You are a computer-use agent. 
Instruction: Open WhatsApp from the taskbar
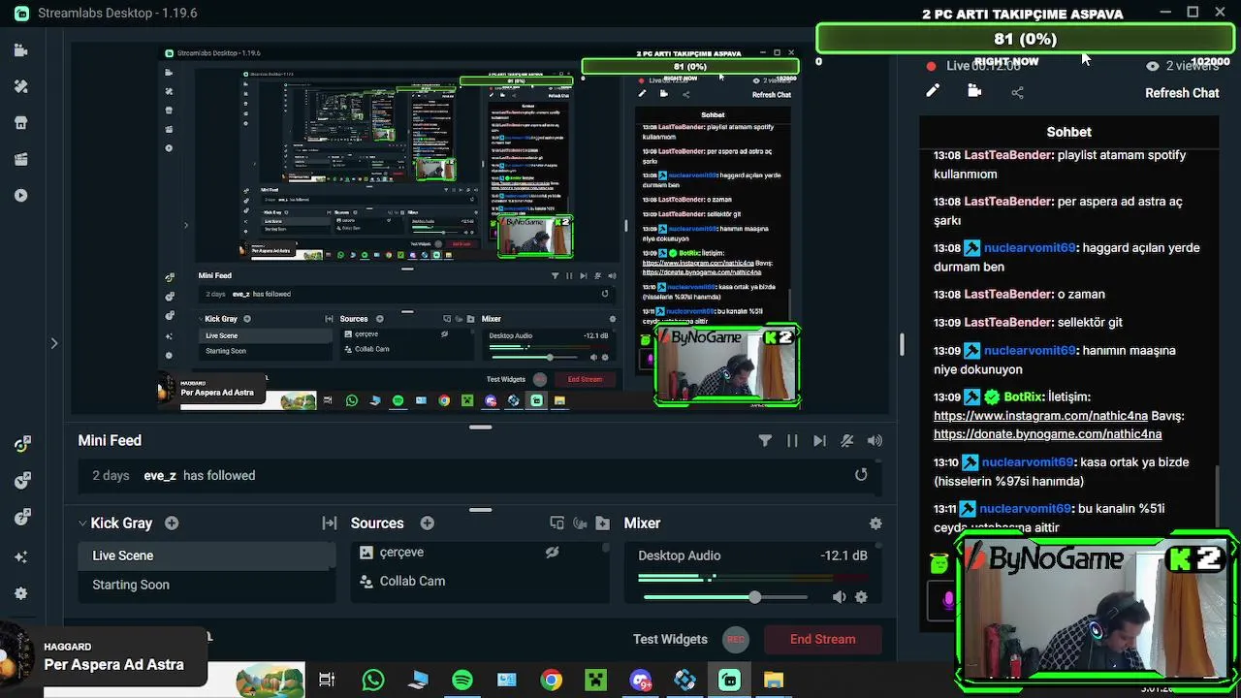[373, 680]
